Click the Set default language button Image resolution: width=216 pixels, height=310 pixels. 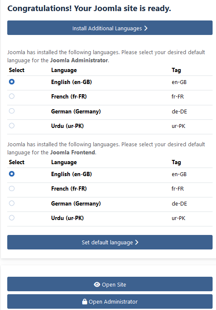tap(110, 242)
